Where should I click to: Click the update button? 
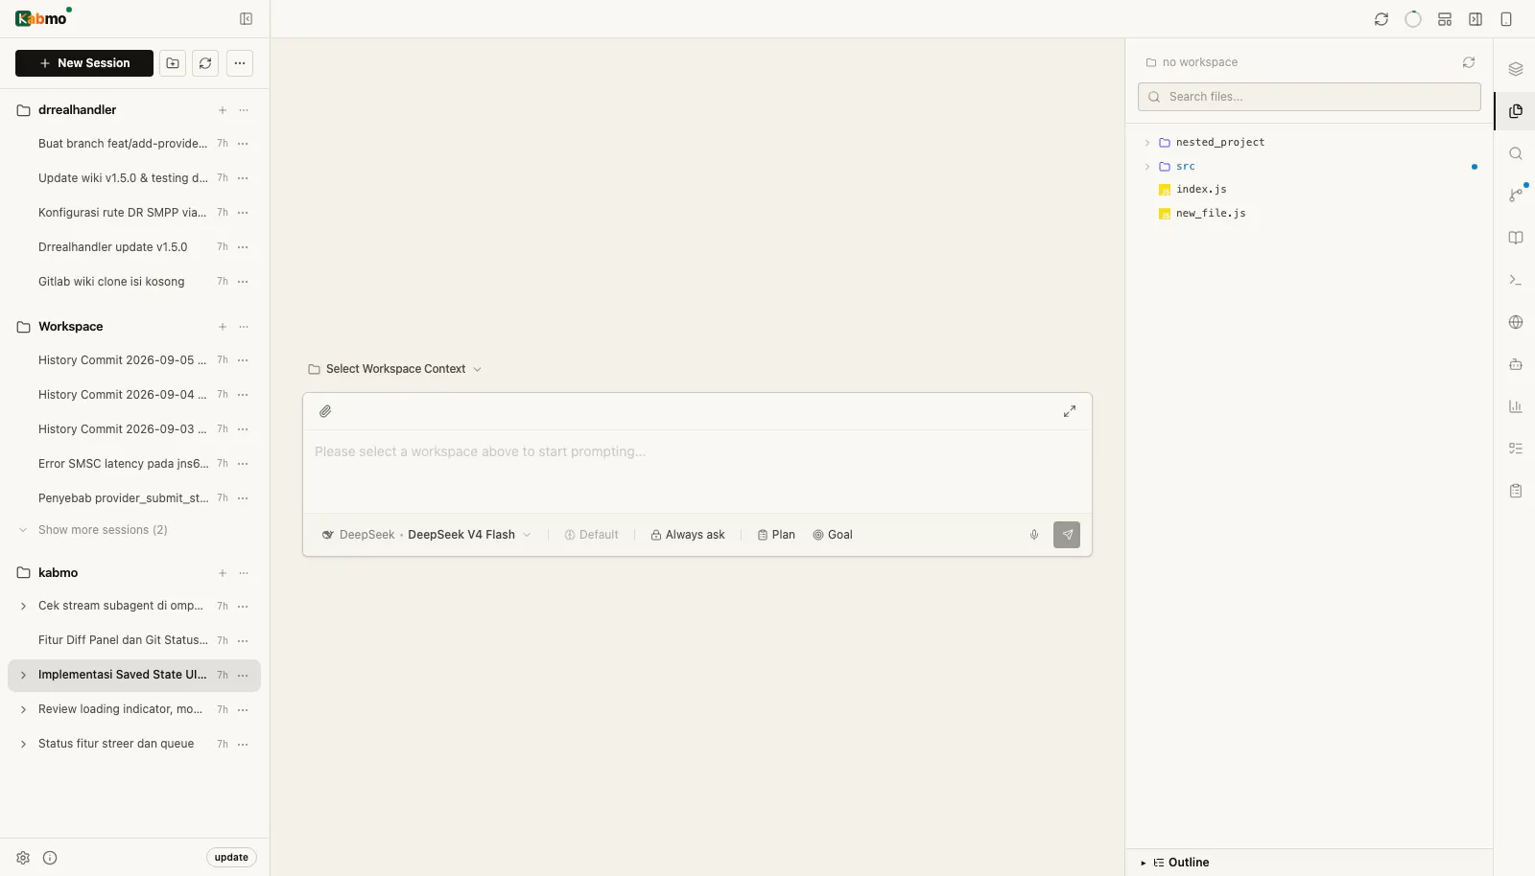(231, 858)
